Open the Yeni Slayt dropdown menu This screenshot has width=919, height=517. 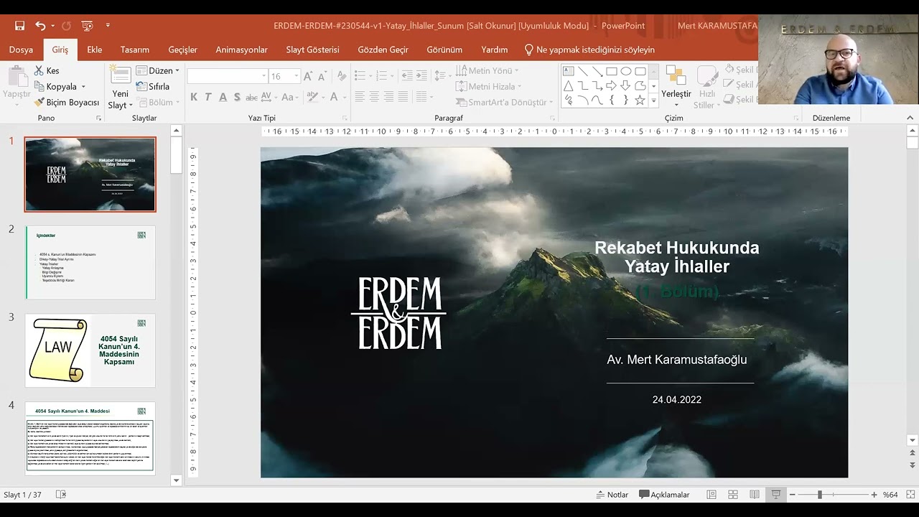click(x=121, y=105)
